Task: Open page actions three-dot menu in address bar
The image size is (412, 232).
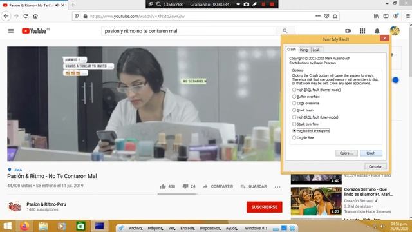Action: click(x=318, y=16)
